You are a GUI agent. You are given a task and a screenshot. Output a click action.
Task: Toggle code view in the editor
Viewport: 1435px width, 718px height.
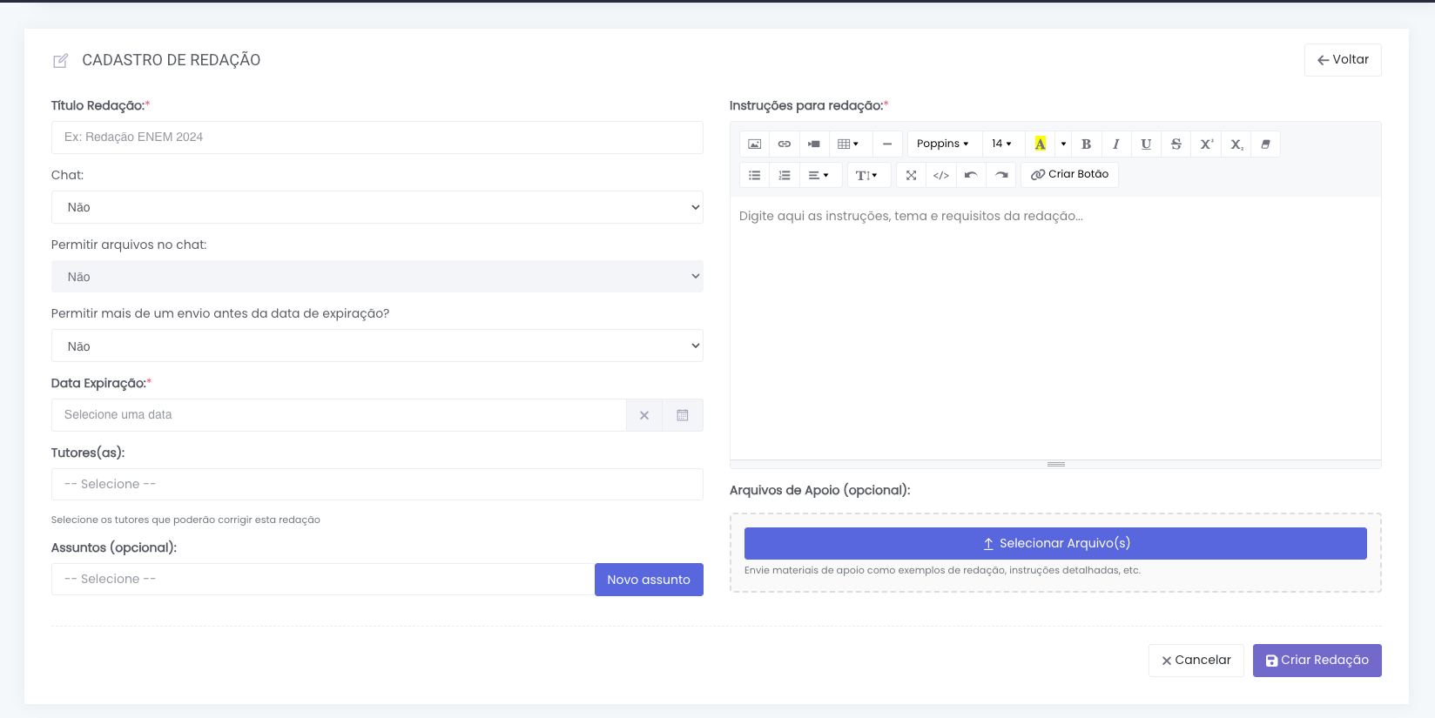941,175
